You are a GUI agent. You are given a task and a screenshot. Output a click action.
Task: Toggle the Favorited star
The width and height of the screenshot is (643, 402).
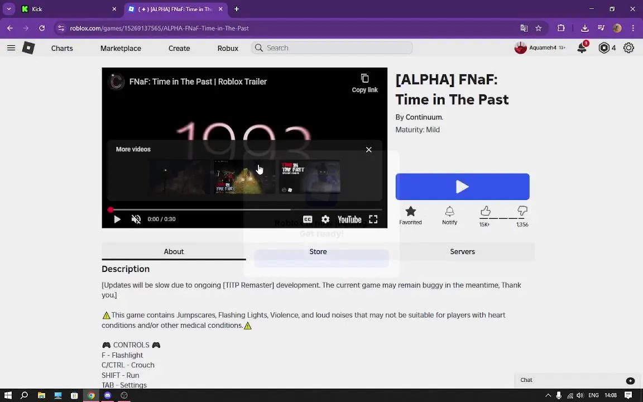tap(410, 216)
